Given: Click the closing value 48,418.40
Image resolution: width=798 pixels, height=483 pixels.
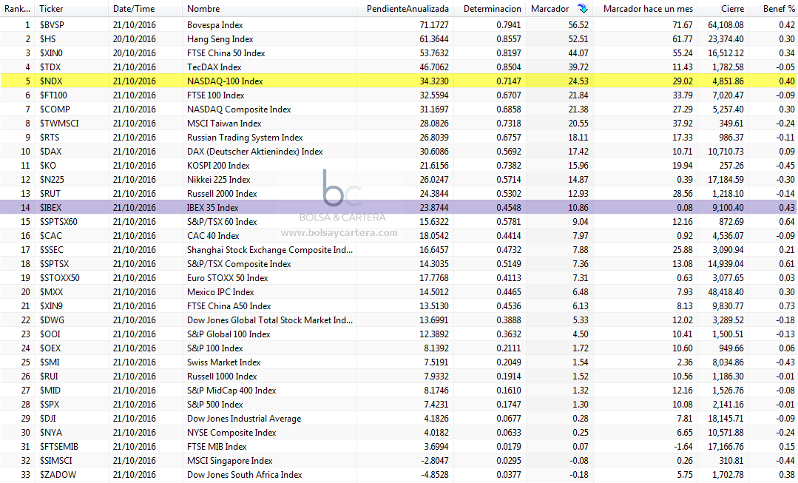Looking at the screenshot, I should point(726,292).
